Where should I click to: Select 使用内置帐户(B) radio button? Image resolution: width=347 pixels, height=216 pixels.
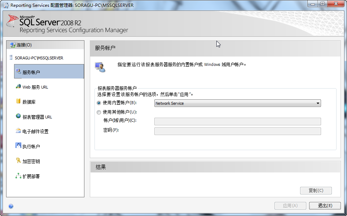pyautogui.click(x=99, y=103)
